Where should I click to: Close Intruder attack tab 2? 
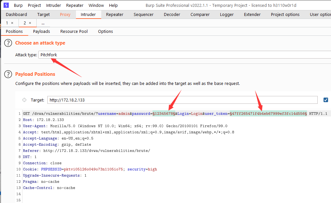coord(30,23)
